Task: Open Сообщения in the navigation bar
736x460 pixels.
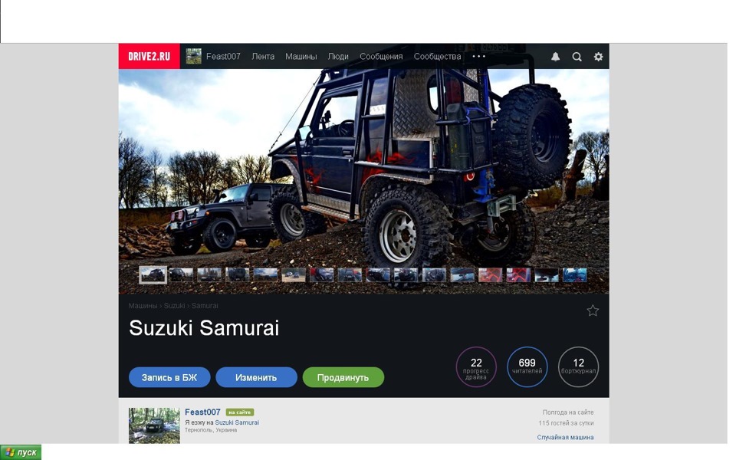Action: click(x=381, y=56)
